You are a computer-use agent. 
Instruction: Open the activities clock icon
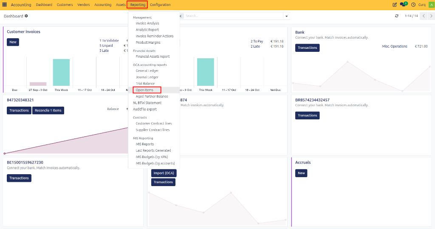(x=413, y=5)
